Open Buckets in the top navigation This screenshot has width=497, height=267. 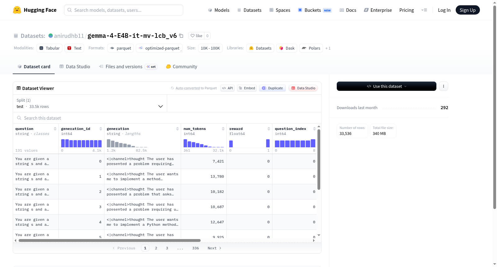pyautogui.click(x=315, y=10)
